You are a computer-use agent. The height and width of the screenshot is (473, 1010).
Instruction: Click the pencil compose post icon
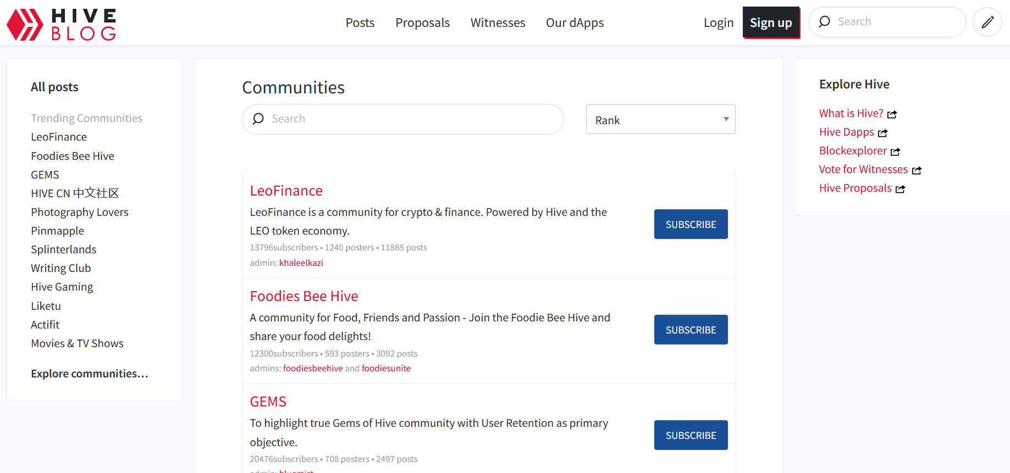point(987,22)
